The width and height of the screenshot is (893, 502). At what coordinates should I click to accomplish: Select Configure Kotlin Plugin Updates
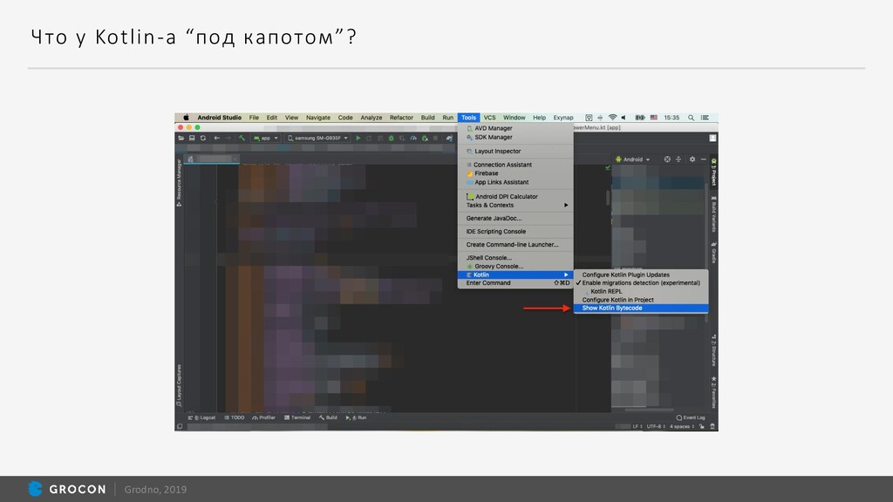641,275
